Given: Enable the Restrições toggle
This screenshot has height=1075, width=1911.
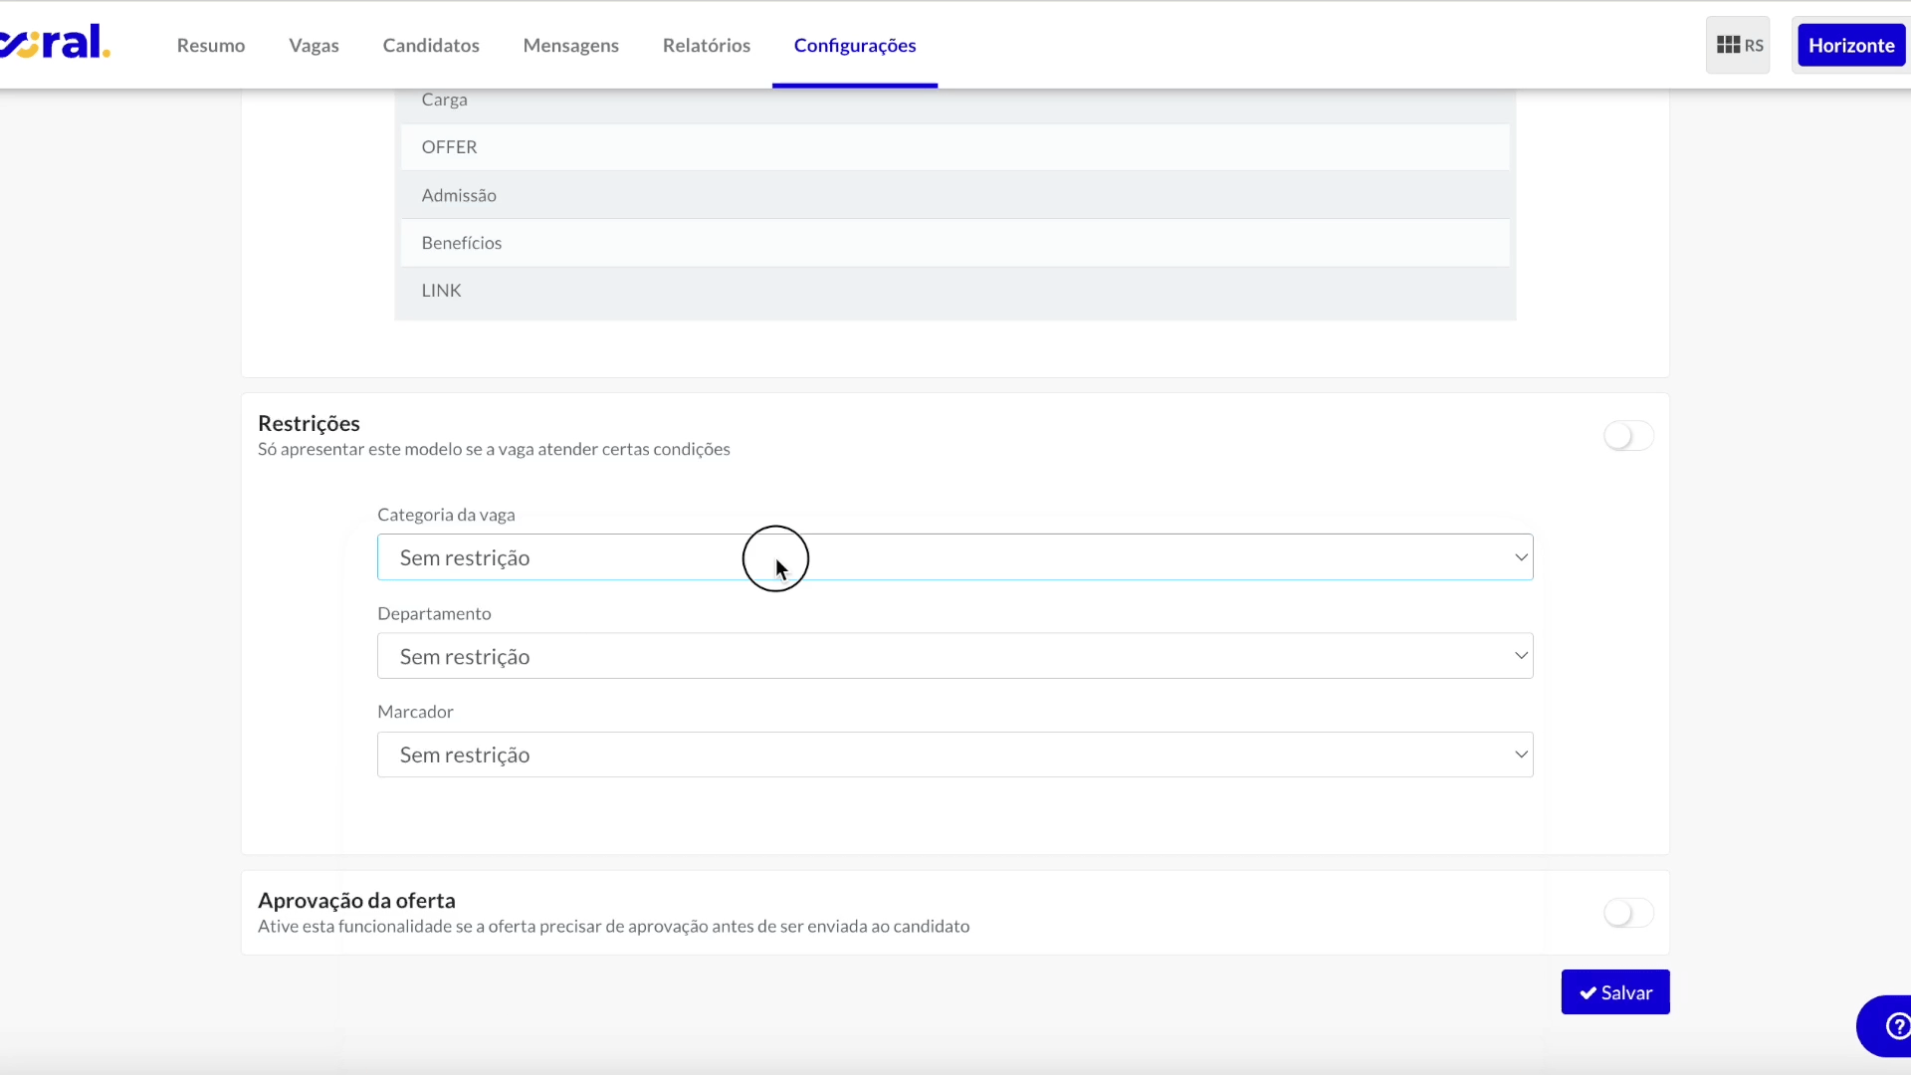Looking at the screenshot, I should click(1628, 436).
